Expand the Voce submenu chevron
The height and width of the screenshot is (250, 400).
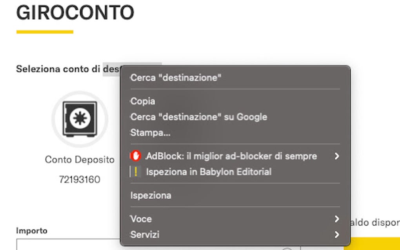(x=336, y=219)
